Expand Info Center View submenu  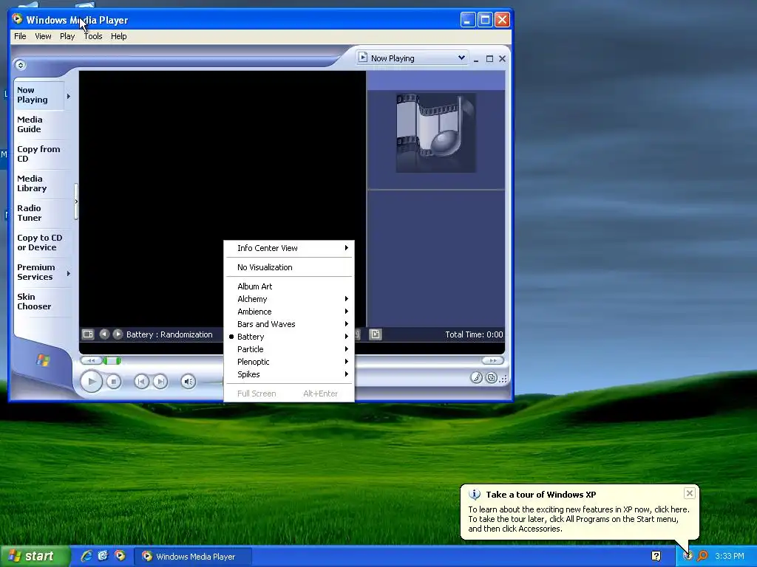pos(289,248)
